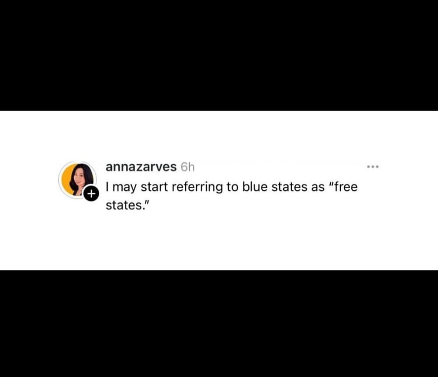
Task: Open annazarves profile picture
Action: coord(78,180)
